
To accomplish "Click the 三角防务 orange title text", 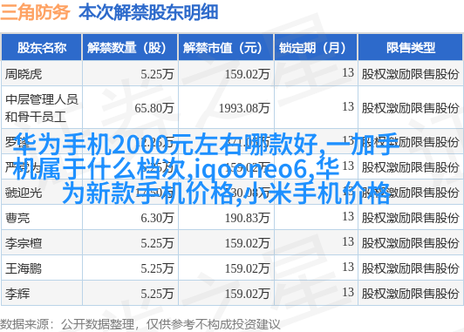I will point(35,12).
